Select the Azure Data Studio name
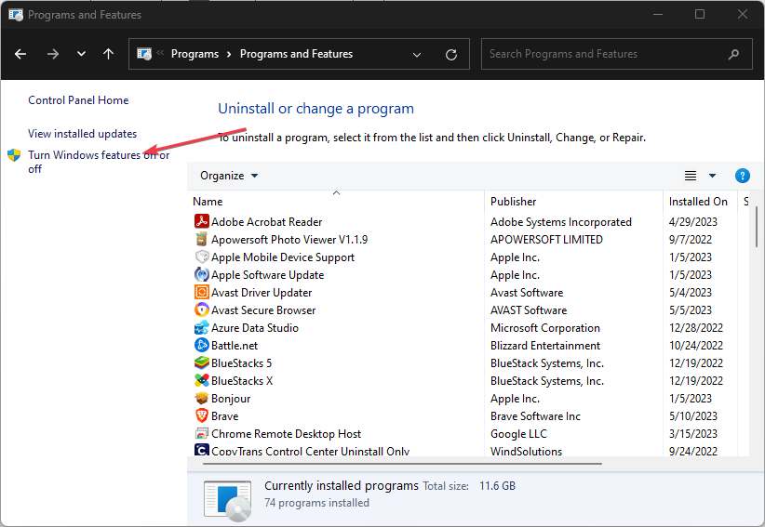This screenshot has height=527, width=765. (255, 328)
